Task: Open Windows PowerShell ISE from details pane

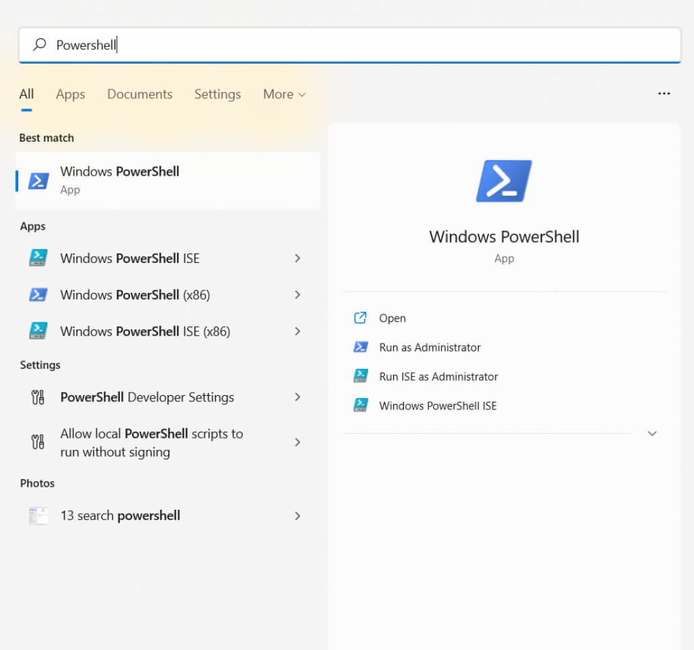Action: [x=437, y=406]
